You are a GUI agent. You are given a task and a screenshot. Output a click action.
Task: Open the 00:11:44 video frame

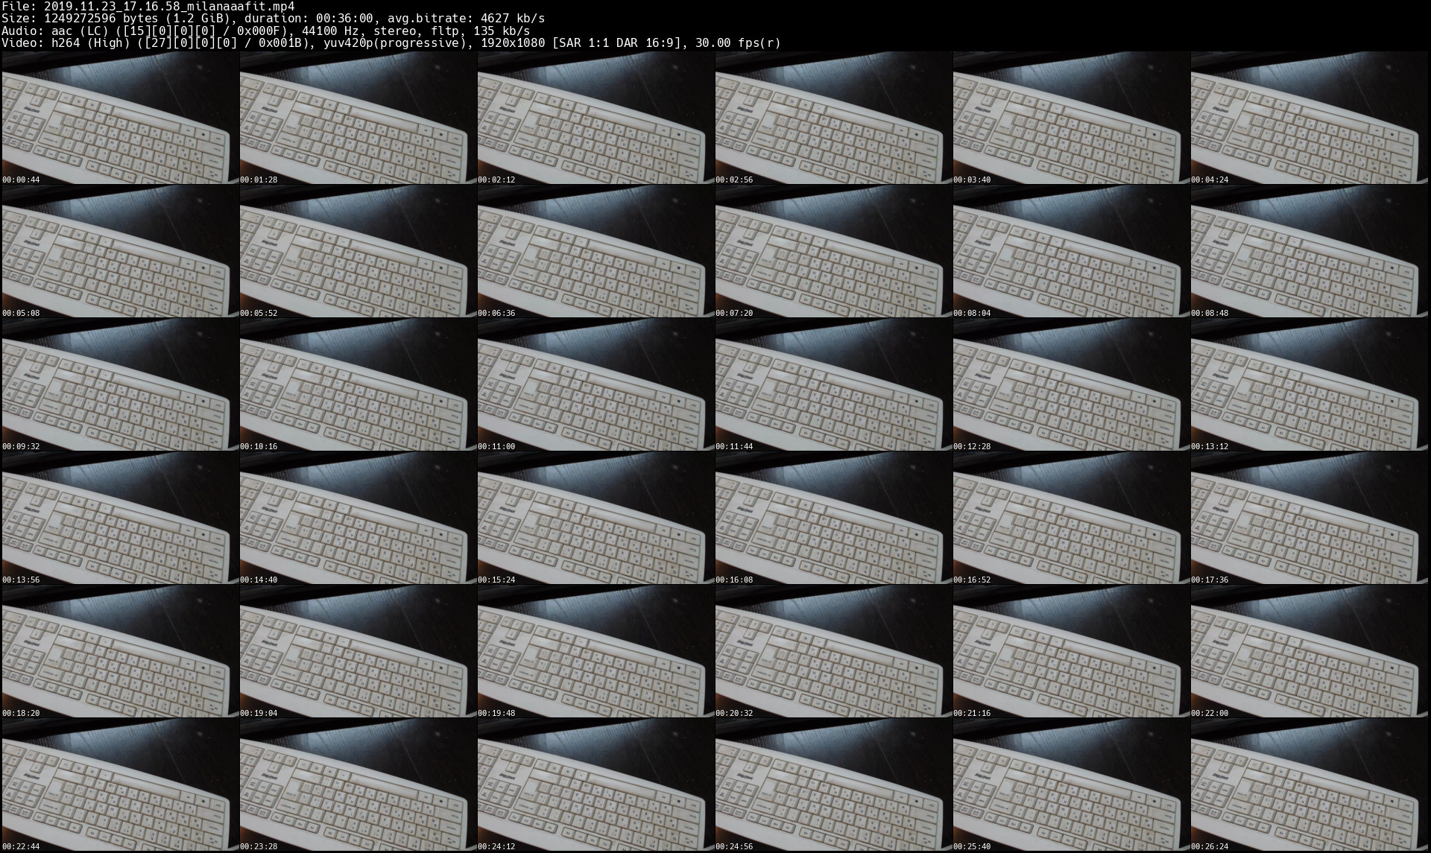(833, 384)
